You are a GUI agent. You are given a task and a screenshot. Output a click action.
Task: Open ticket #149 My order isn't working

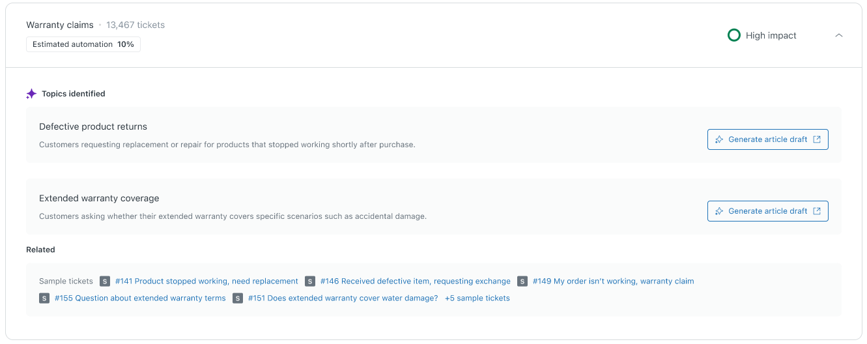pos(614,281)
